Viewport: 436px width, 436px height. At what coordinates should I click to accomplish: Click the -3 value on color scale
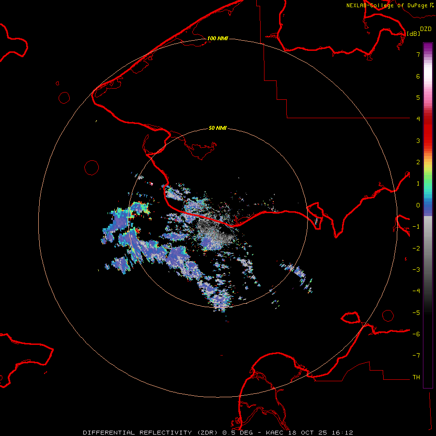(416, 270)
